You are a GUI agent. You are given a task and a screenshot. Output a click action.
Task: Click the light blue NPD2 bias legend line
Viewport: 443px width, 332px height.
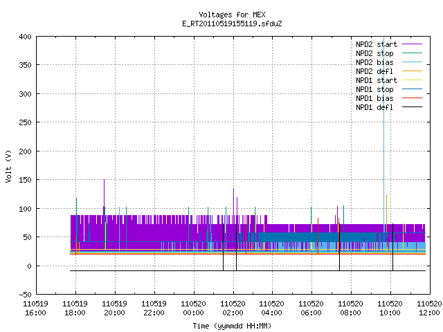[x=413, y=62]
